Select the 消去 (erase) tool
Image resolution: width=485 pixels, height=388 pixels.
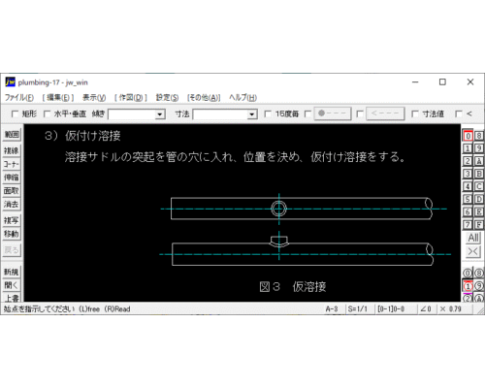(12, 205)
